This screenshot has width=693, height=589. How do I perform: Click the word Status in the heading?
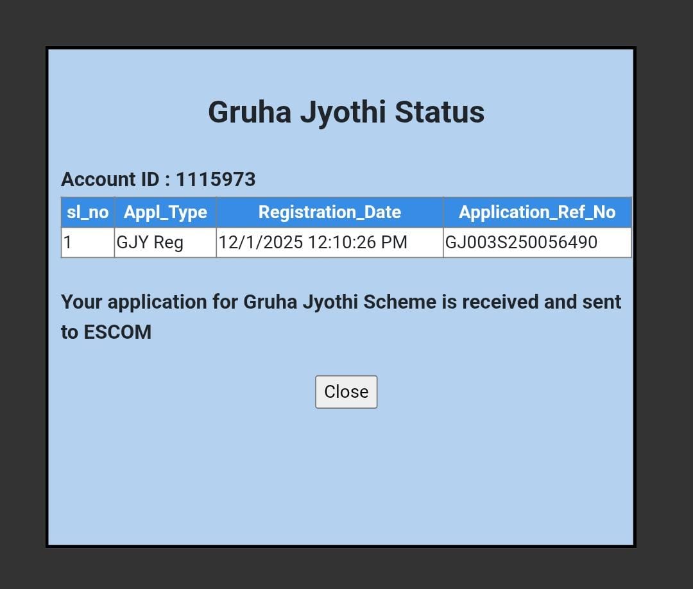click(x=439, y=112)
